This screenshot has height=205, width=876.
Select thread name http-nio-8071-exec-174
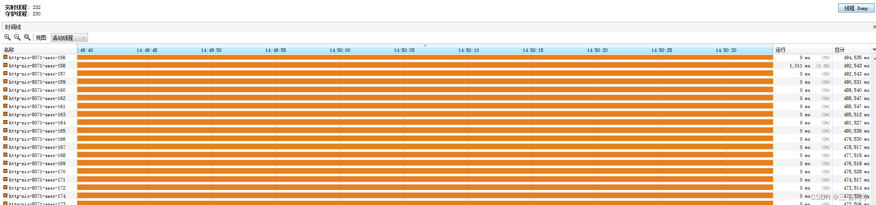click(37, 196)
